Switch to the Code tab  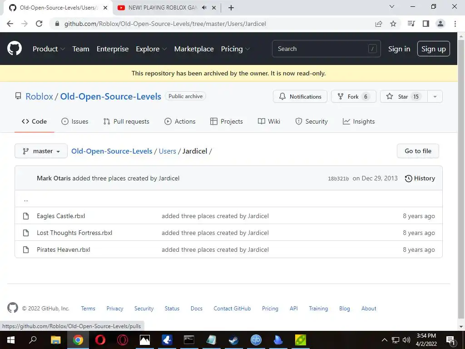click(34, 121)
